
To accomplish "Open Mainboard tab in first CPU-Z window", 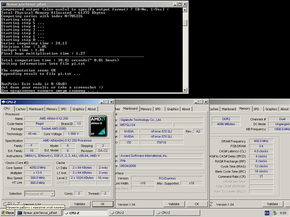I will click(x=36, y=109).
